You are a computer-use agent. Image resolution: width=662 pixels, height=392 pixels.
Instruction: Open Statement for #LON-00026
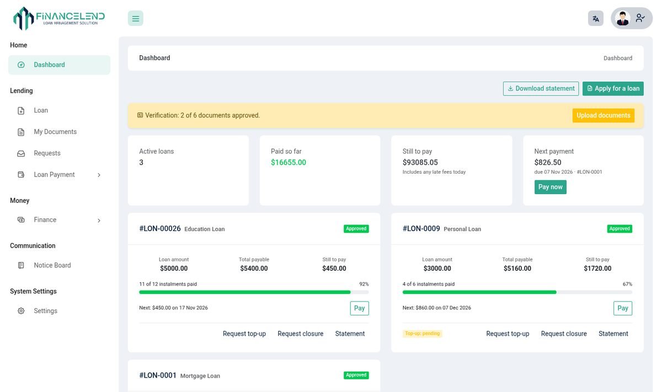click(x=350, y=334)
